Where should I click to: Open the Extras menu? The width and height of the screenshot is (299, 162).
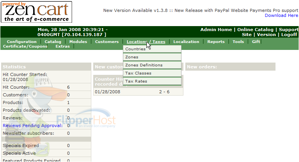pos(62,46)
